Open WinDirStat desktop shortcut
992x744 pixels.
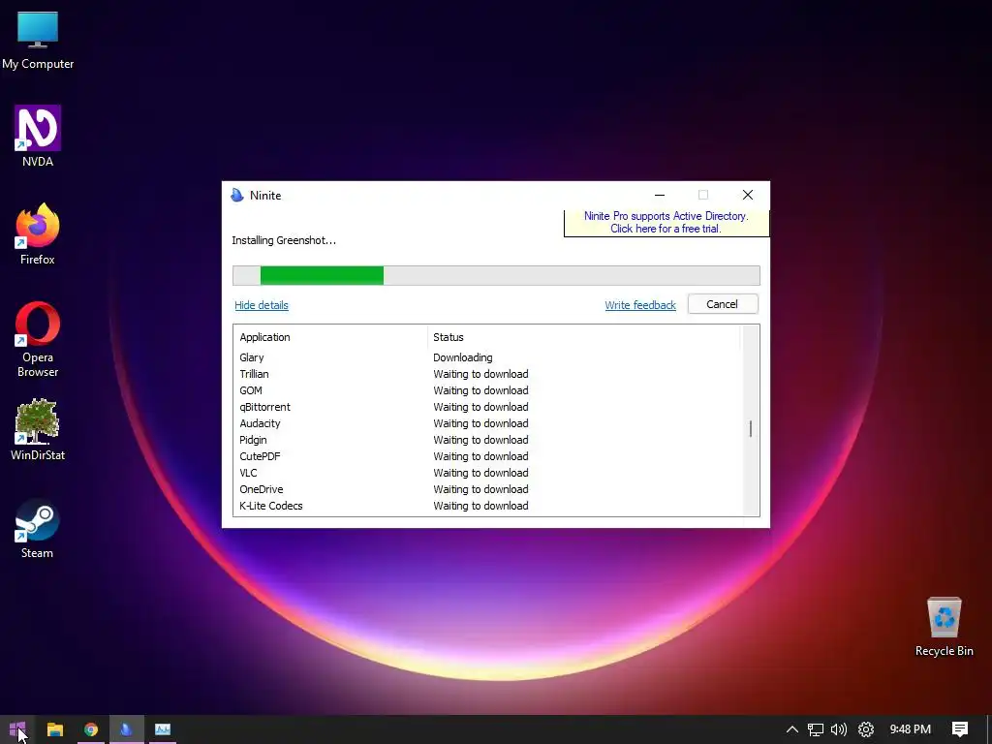[38, 430]
